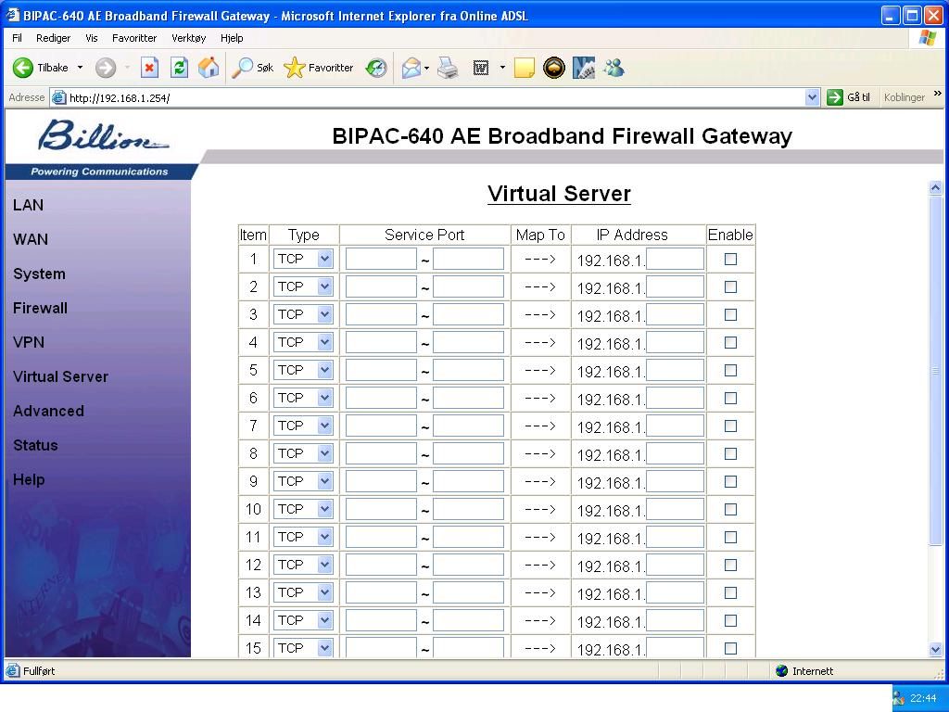
Task: Click the Billion logo
Action: (x=103, y=134)
